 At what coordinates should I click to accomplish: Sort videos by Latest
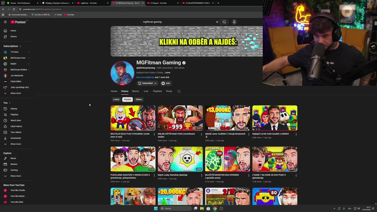[x=116, y=100]
